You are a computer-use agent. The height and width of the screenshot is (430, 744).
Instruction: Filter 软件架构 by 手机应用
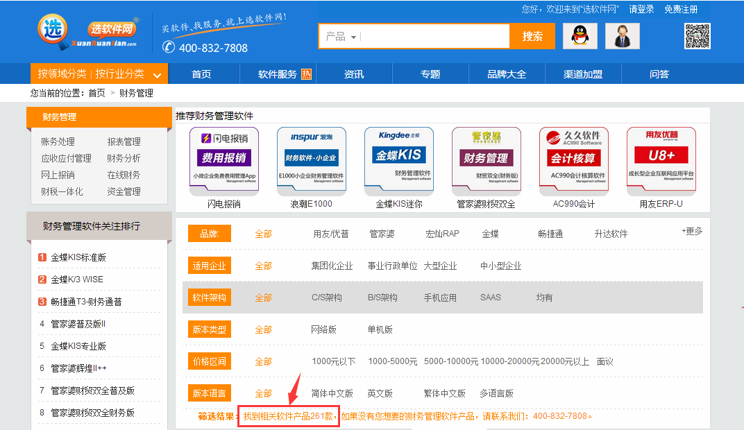(x=440, y=298)
